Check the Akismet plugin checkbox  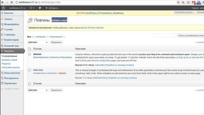pos(30,54)
